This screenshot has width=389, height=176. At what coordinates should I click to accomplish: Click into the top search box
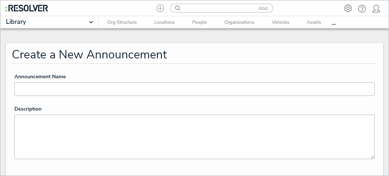(217, 8)
